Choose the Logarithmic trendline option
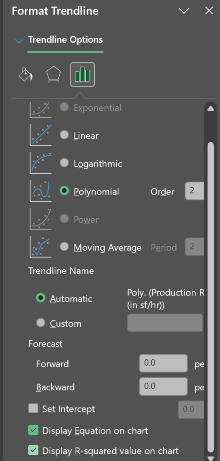This screenshot has height=461, width=220. (64, 163)
